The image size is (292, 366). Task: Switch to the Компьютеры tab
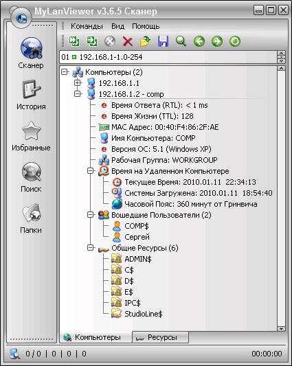pyautogui.click(x=96, y=337)
